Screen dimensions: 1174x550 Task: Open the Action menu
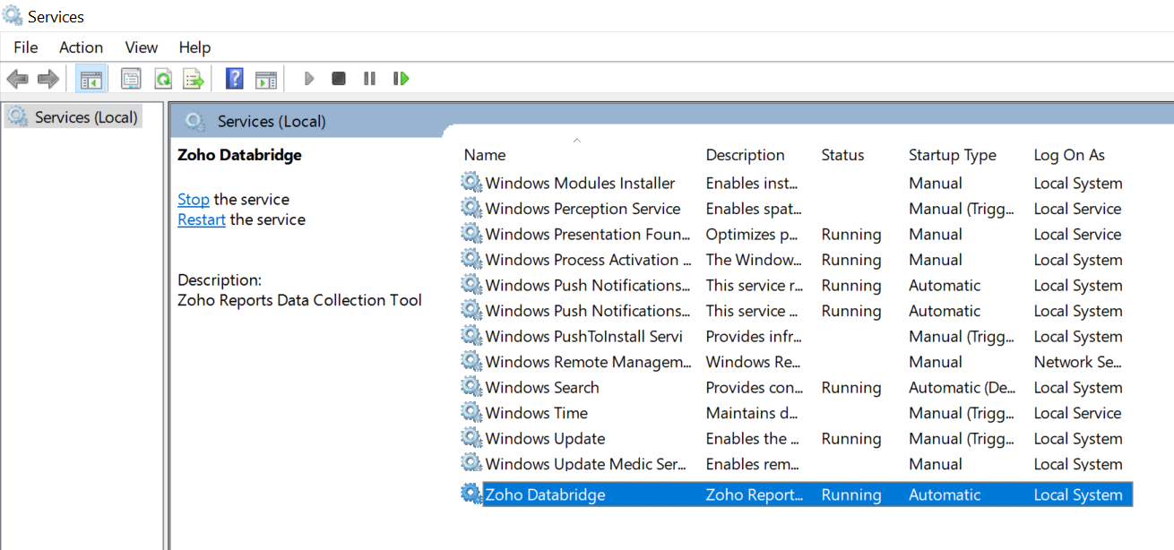pyautogui.click(x=81, y=47)
